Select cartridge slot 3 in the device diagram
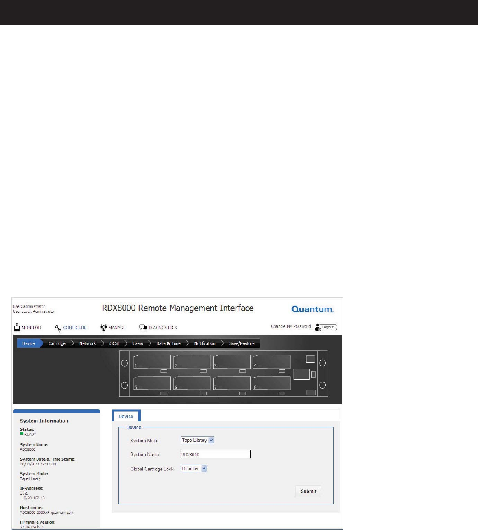 pyautogui.click(x=232, y=362)
